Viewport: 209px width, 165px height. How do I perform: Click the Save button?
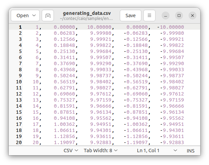130,16
